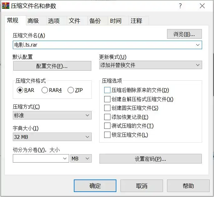The height and width of the screenshot is (197, 214).
Task: Click the WinRAR icon in title bar
Action: click(6, 6)
